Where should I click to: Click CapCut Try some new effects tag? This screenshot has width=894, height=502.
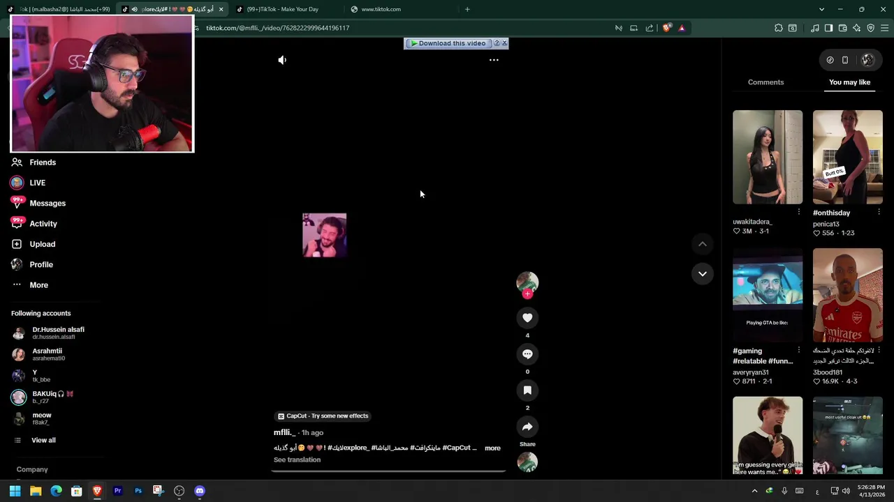(323, 416)
